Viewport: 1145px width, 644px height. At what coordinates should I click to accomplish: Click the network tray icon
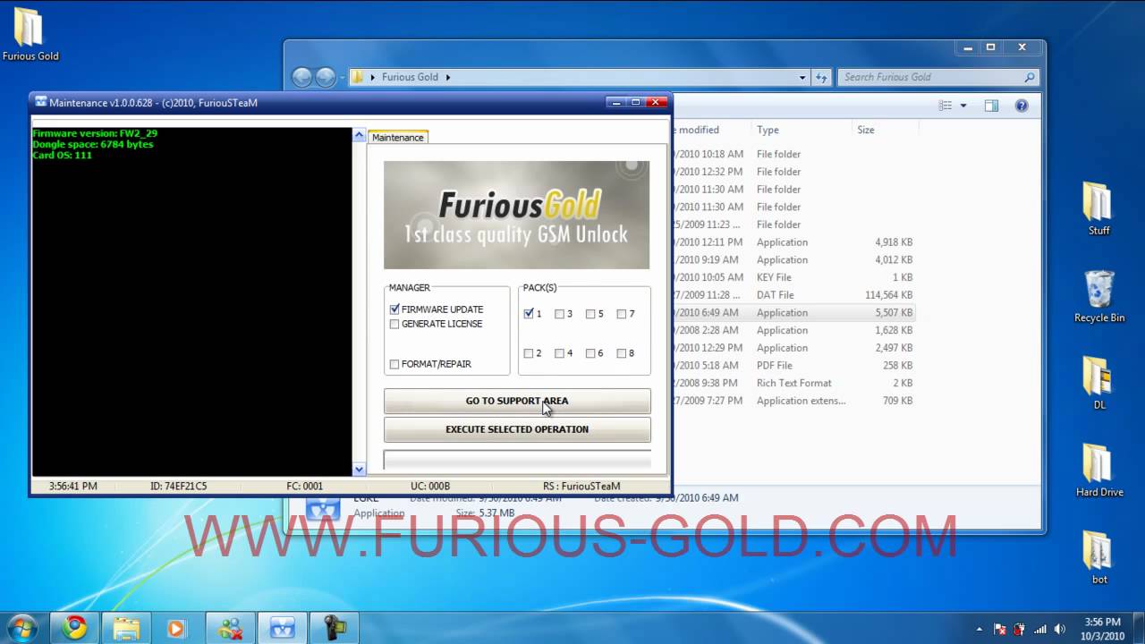[1039, 629]
